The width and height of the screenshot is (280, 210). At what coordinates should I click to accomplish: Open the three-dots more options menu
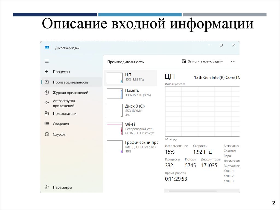pos(233,61)
